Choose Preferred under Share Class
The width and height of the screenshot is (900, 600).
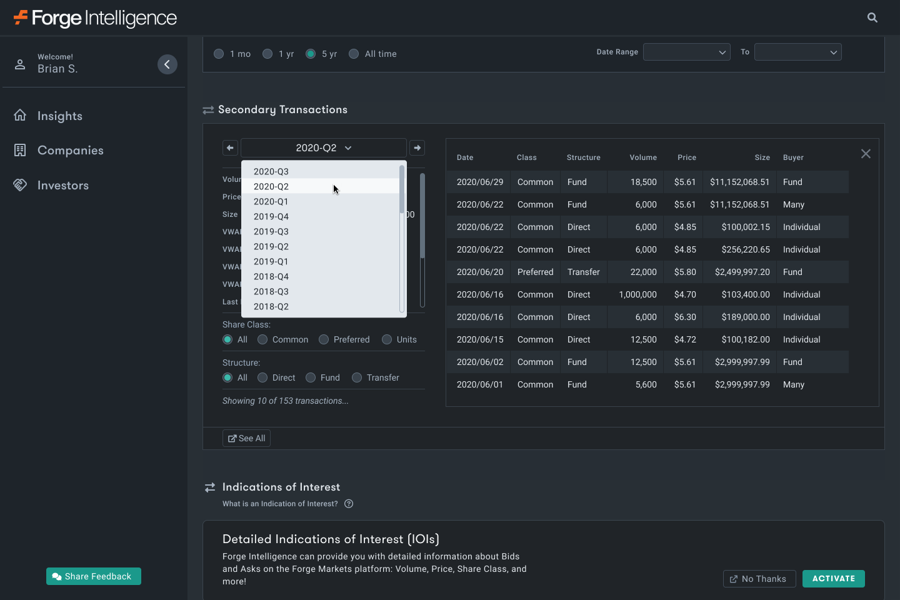(x=324, y=339)
